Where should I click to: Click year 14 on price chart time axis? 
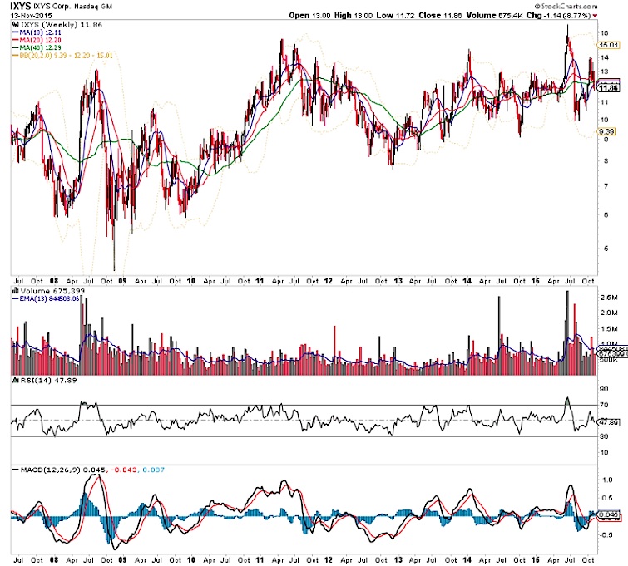467,281
